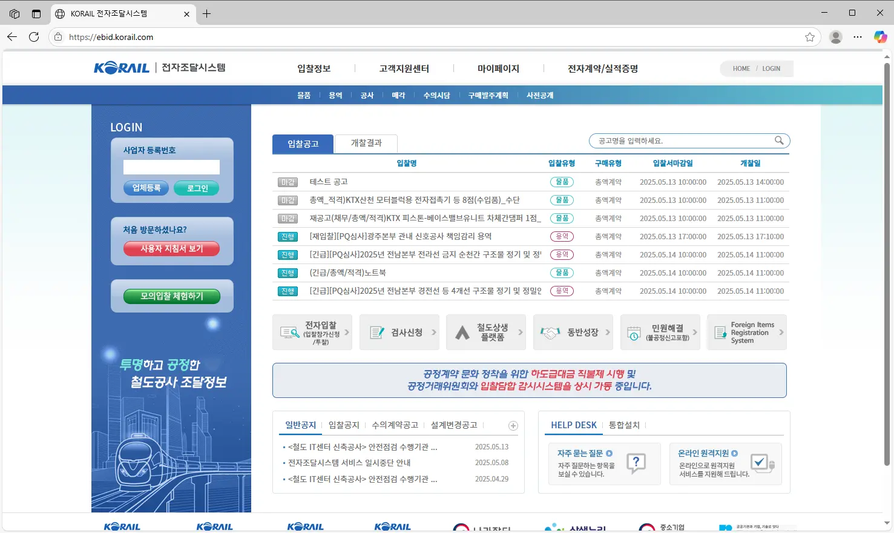894x533 pixels.
Task: Switch to the HELP DESK tab
Action: [x=574, y=425]
